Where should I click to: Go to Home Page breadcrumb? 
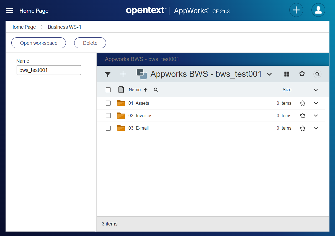point(23,27)
